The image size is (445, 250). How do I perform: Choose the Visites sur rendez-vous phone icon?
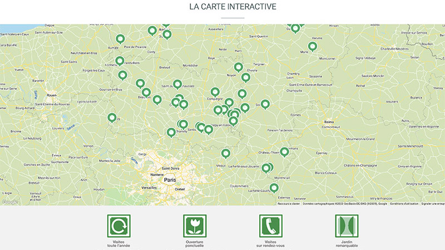coord(271,226)
